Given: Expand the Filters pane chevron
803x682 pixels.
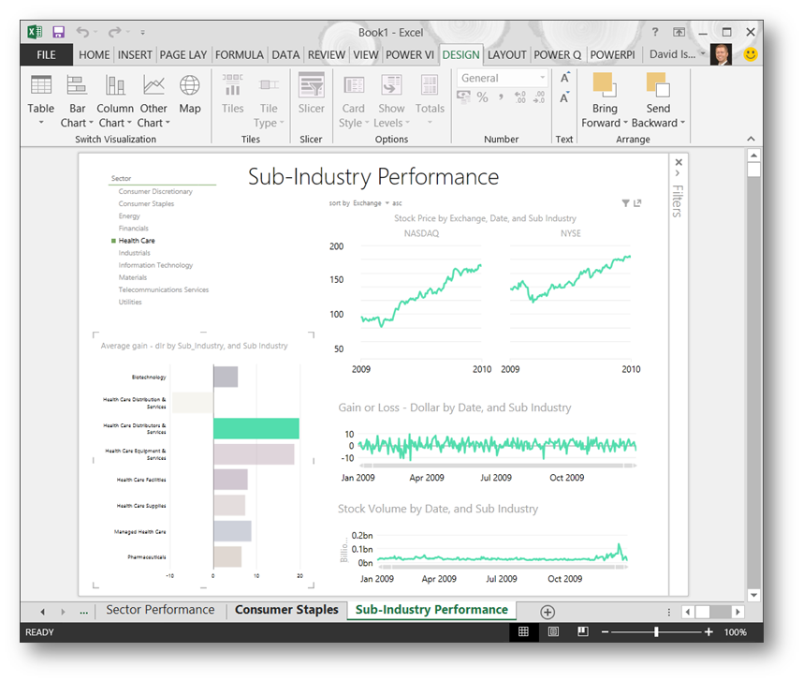Looking at the screenshot, I should [678, 173].
